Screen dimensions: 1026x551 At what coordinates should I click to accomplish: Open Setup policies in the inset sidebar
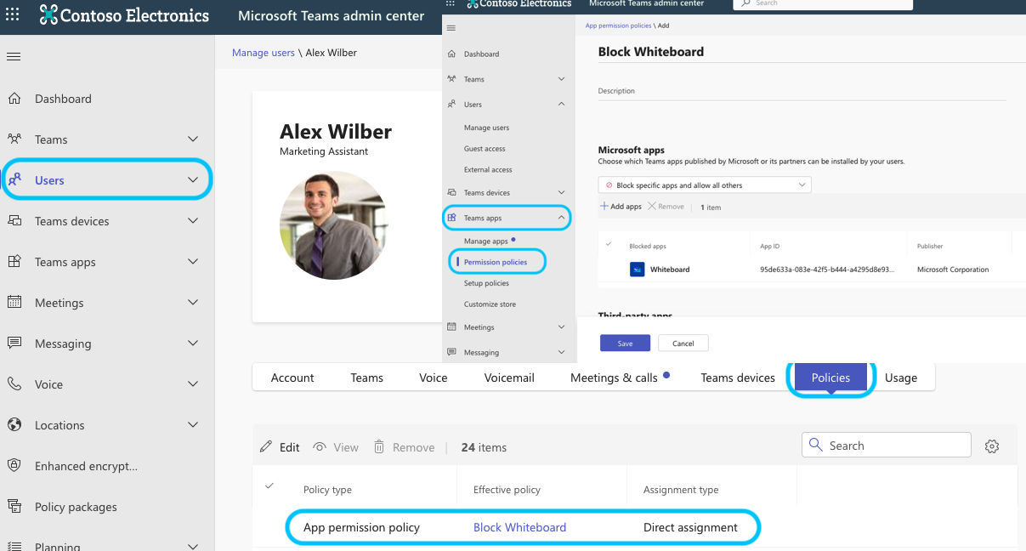(486, 283)
